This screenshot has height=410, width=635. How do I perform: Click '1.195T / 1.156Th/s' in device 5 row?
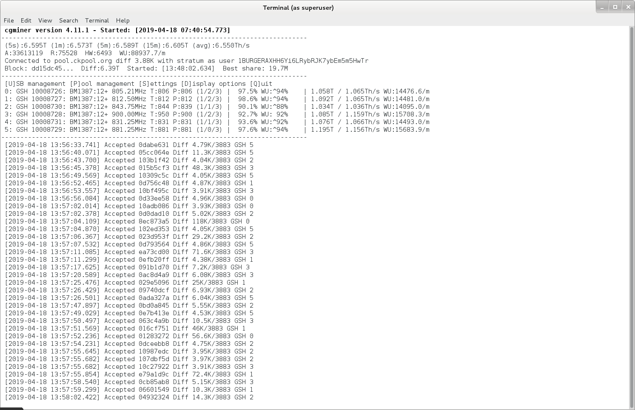[345, 130]
